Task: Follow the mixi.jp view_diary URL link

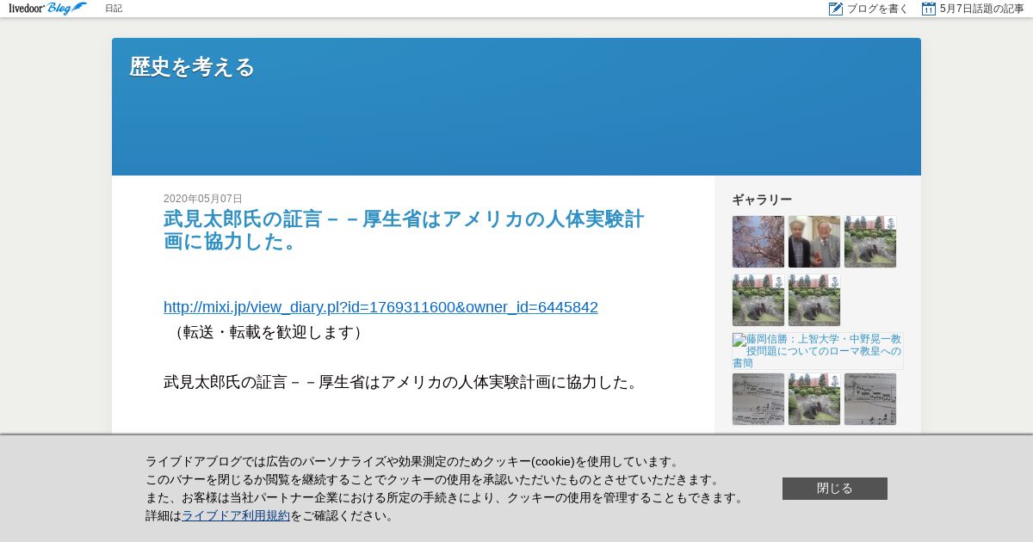Action: pyautogui.click(x=380, y=307)
